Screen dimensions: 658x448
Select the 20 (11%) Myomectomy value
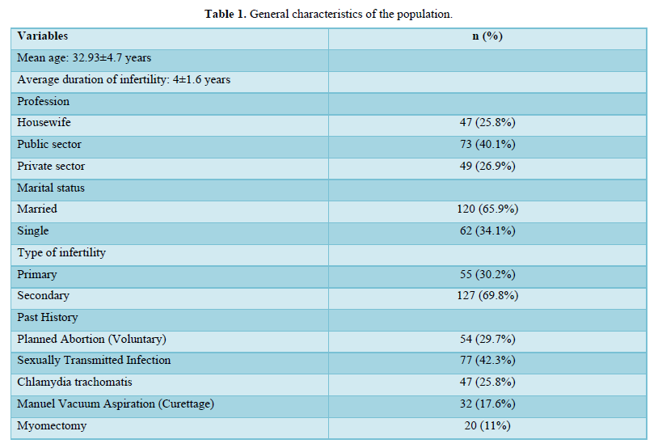click(487, 425)
